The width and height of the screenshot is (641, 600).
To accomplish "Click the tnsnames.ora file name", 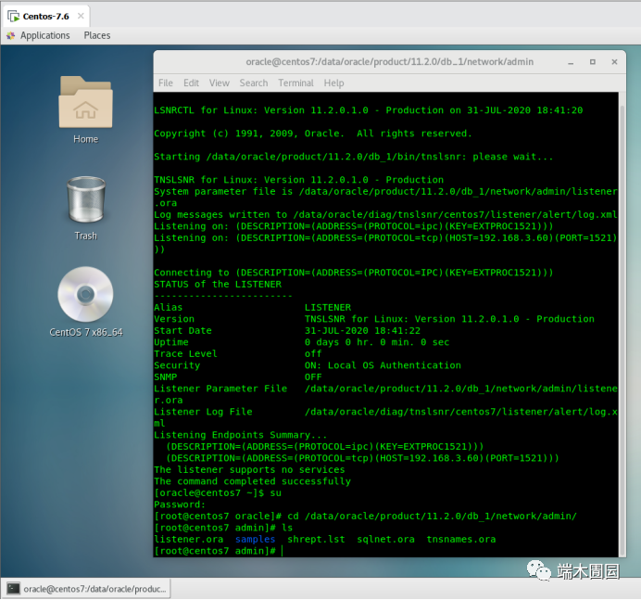I will click(x=460, y=540).
